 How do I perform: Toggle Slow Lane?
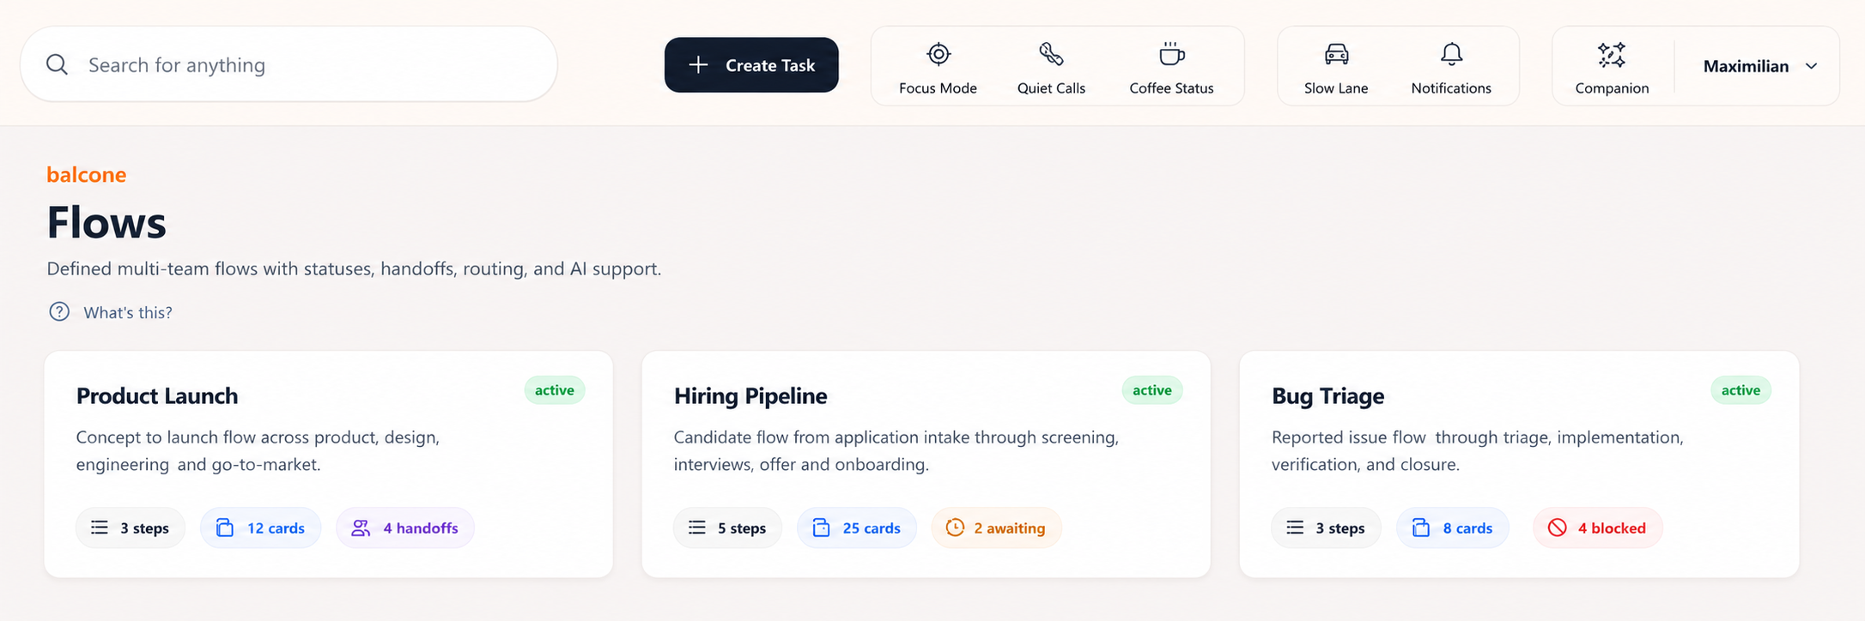click(x=1336, y=66)
